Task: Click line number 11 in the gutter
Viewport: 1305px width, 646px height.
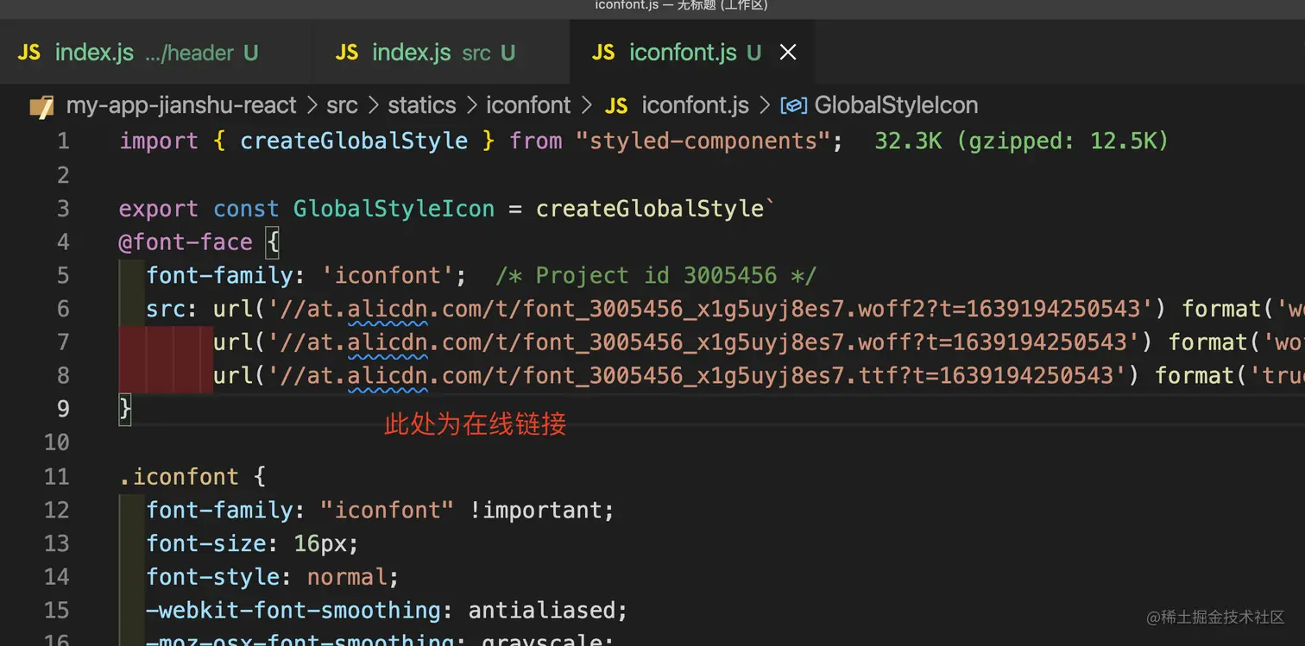Action: pyautogui.click(x=57, y=476)
